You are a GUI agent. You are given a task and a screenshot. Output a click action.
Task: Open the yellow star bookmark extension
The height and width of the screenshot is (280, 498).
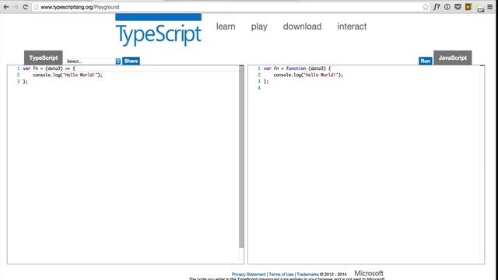468,7
